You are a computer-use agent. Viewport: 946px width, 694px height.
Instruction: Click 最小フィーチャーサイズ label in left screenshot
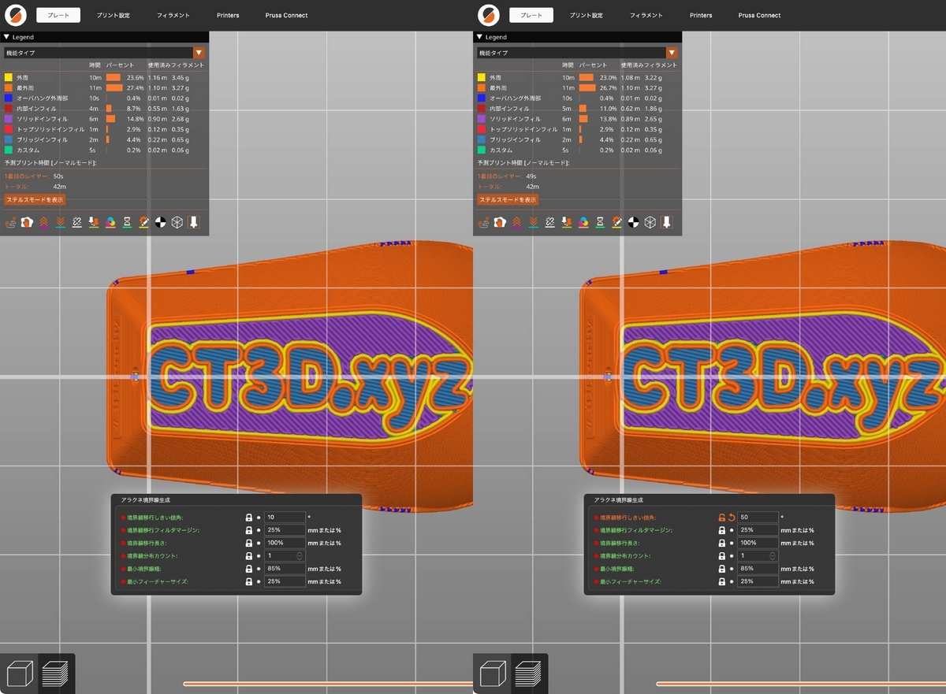pyautogui.click(x=158, y=581)
